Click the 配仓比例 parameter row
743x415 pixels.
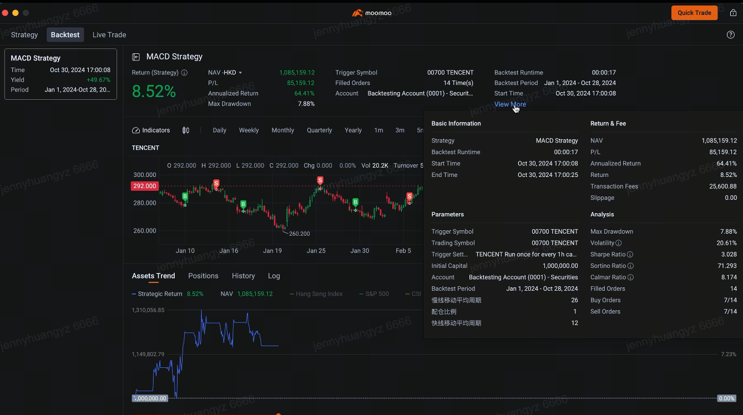tap(504, 311)
